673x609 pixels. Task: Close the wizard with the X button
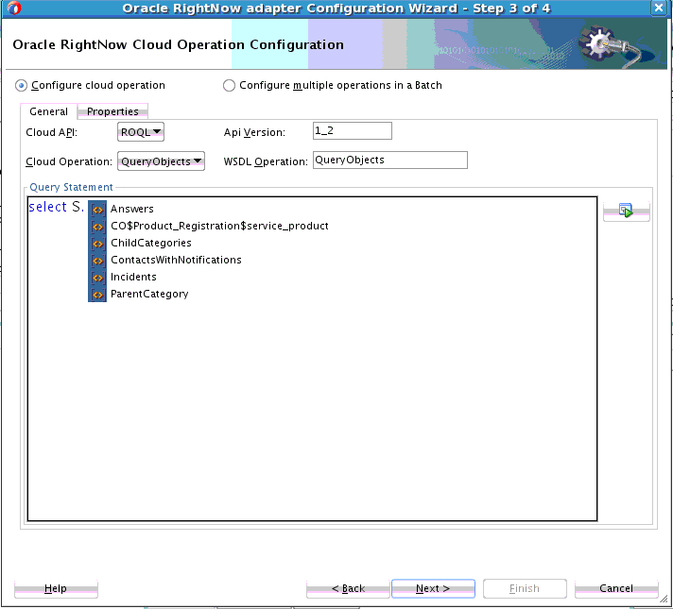click(x=659, y=8)
